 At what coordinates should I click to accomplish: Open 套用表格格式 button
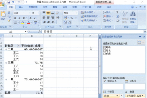(90, 16)
